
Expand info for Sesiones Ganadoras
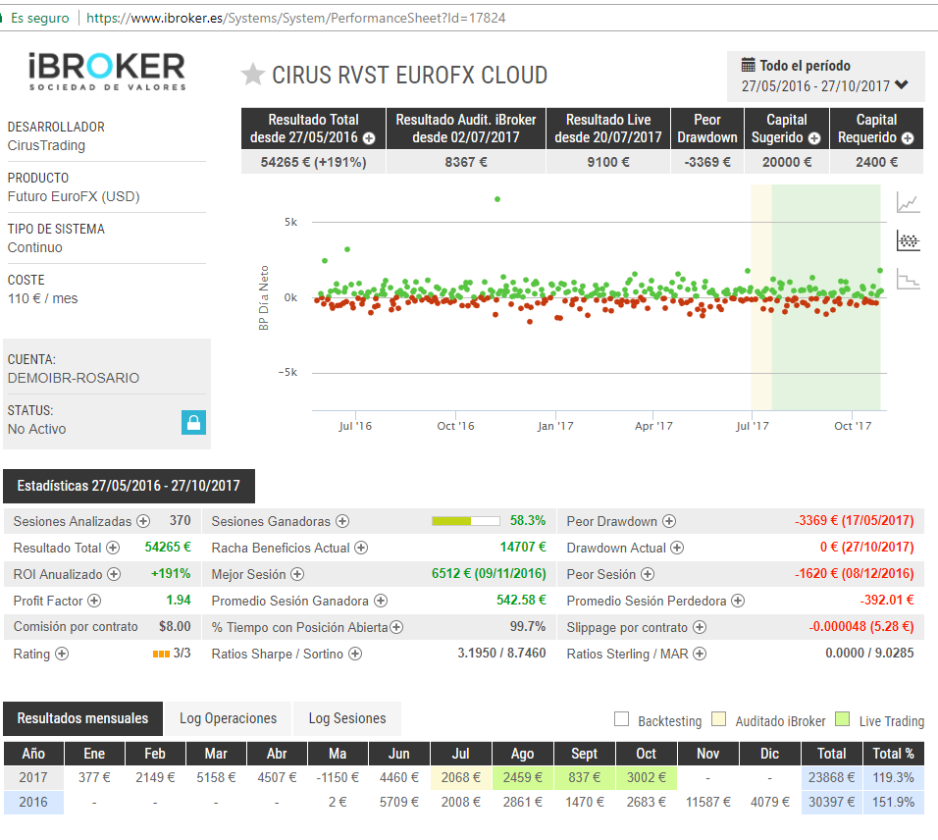coord(342,521)
